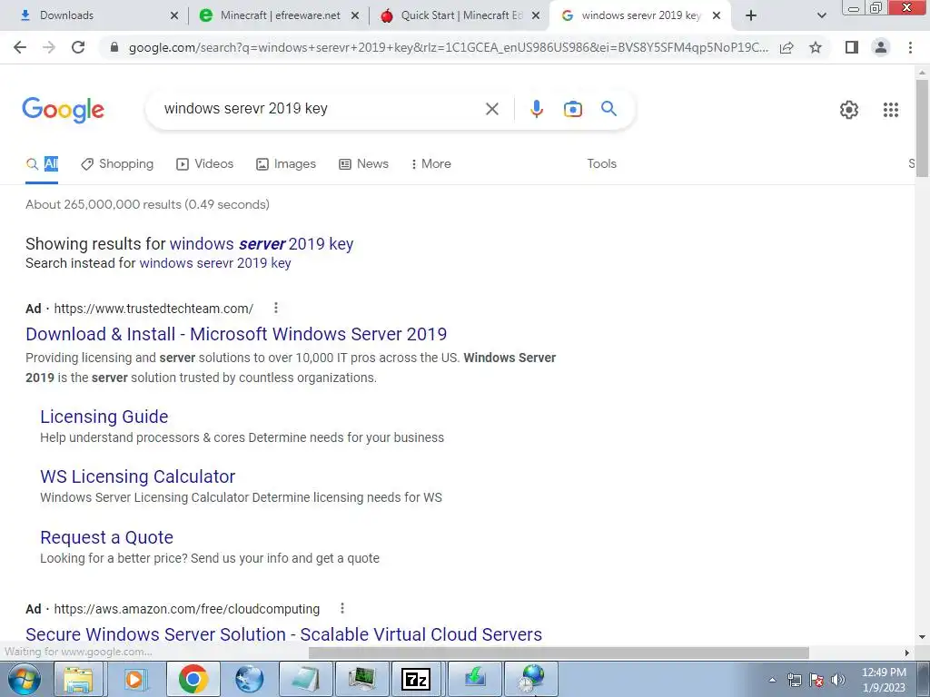The width and height of the screenshot is (930, 697).
Task: Open a new browser tab
Action: point(751,15)
